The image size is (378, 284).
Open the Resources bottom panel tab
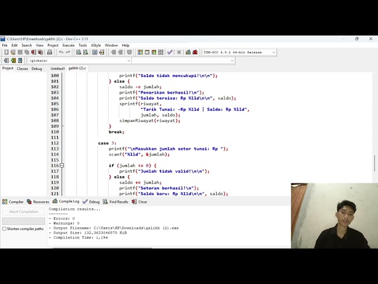coord(38,202)
